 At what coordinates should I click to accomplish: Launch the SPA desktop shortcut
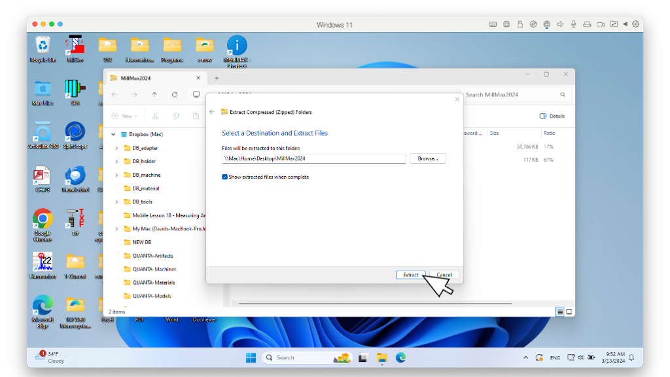75,92
